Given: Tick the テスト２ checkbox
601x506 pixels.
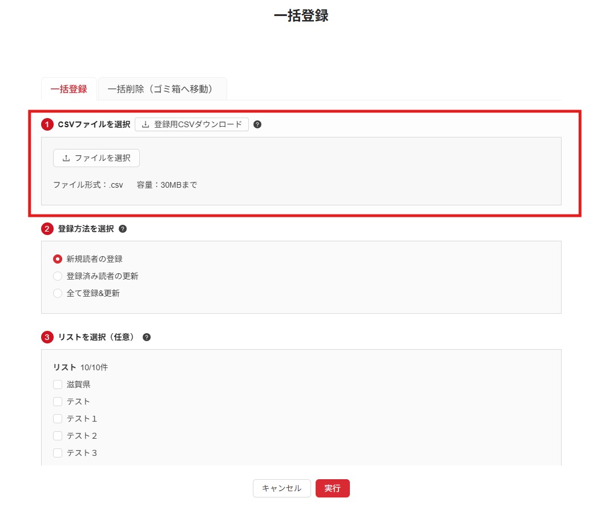Looking at the screenshot, I should click(x=58, y=436).
